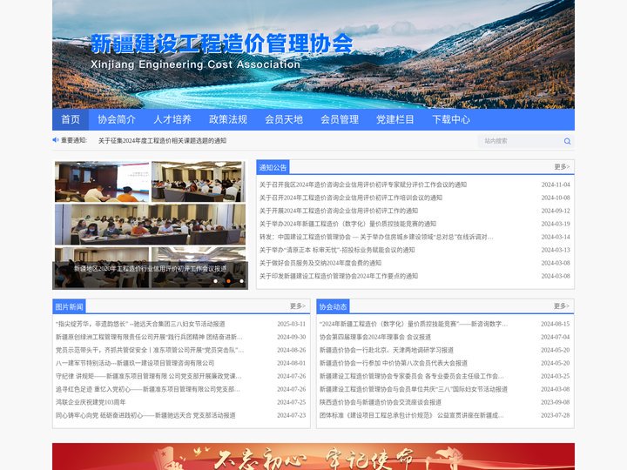Navigate to 会员管理
Image resolution: width=627 pixels, height=470 pixels.
pos(340,119)
